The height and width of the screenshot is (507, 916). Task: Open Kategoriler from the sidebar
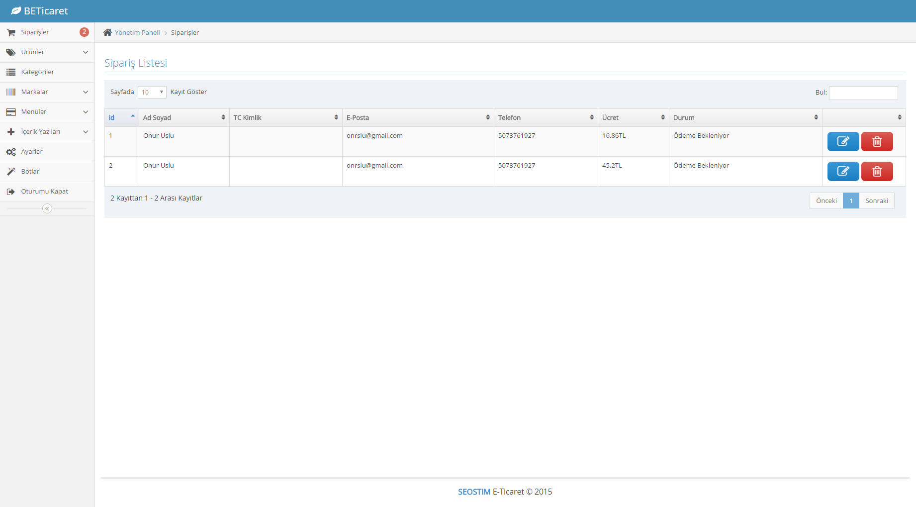point(37,72)
